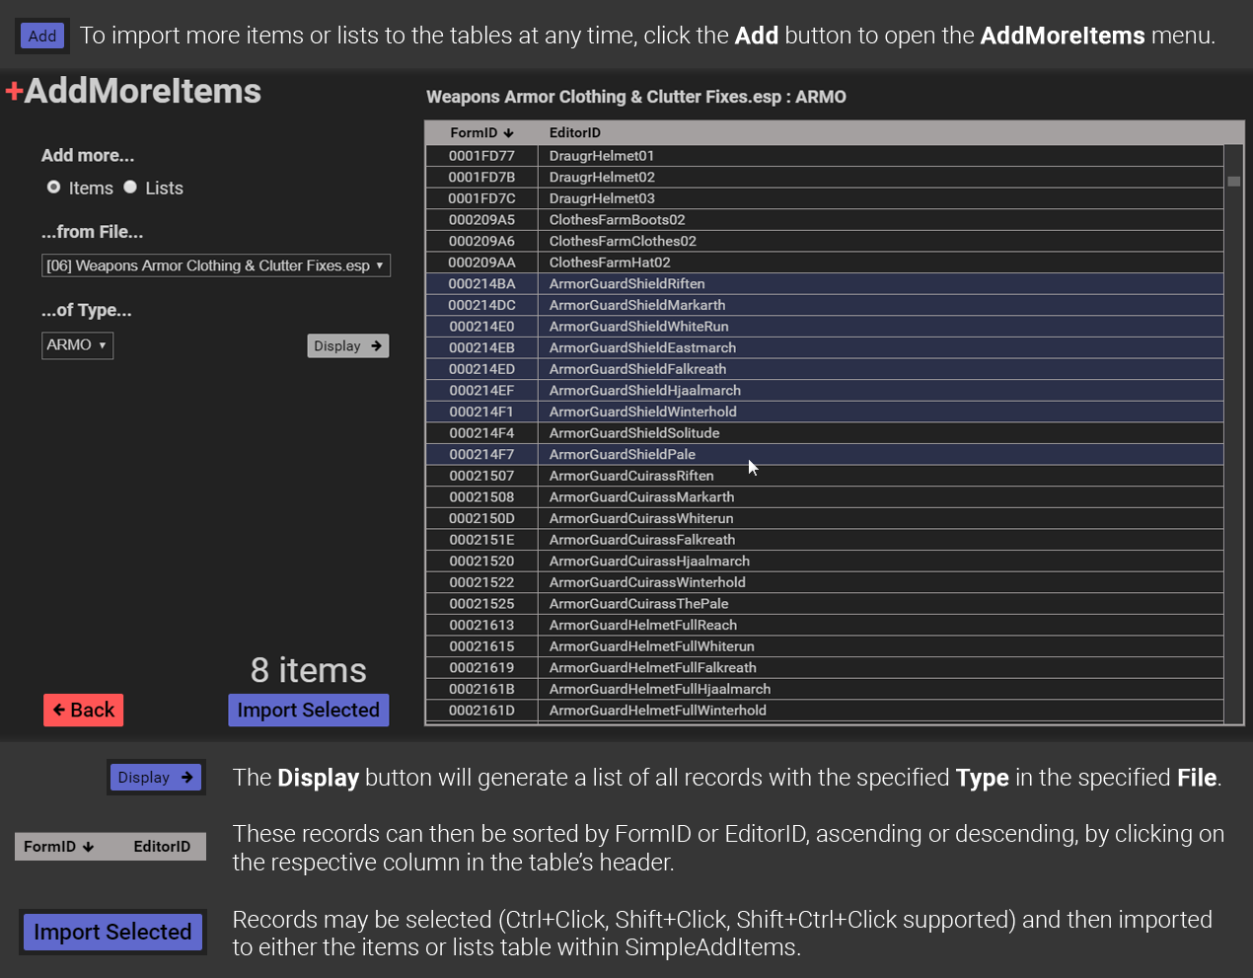Screen dimensions: 1253x978
Task: Click the Display button beside ARMO
Action: 347,346
